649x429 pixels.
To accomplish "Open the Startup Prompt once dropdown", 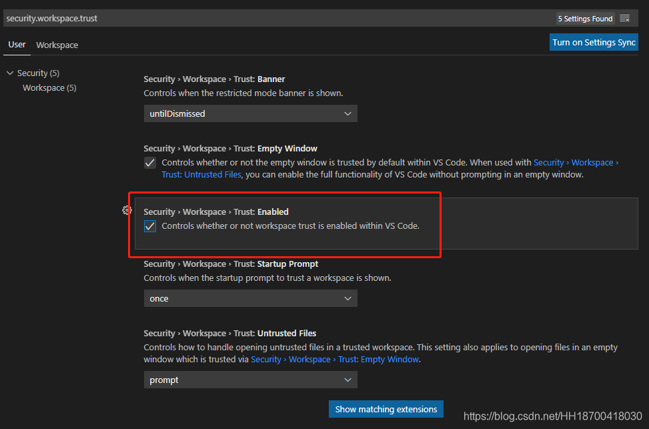I will [250, 298].
